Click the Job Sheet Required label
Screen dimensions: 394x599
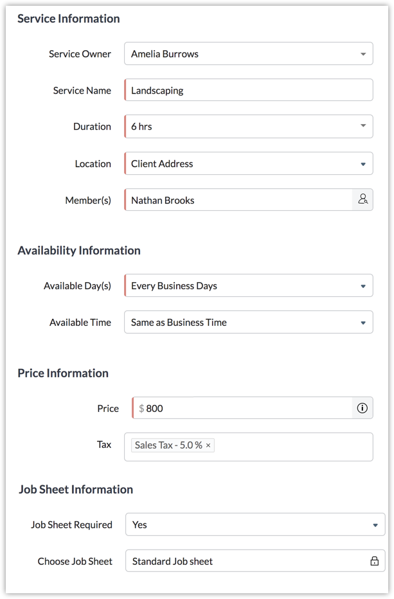pyautogui.click(x=71, y=525)
